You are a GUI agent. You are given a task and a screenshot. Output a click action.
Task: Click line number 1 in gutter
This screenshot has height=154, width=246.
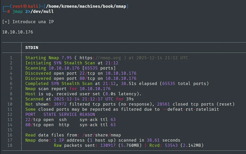pos(11,58)
